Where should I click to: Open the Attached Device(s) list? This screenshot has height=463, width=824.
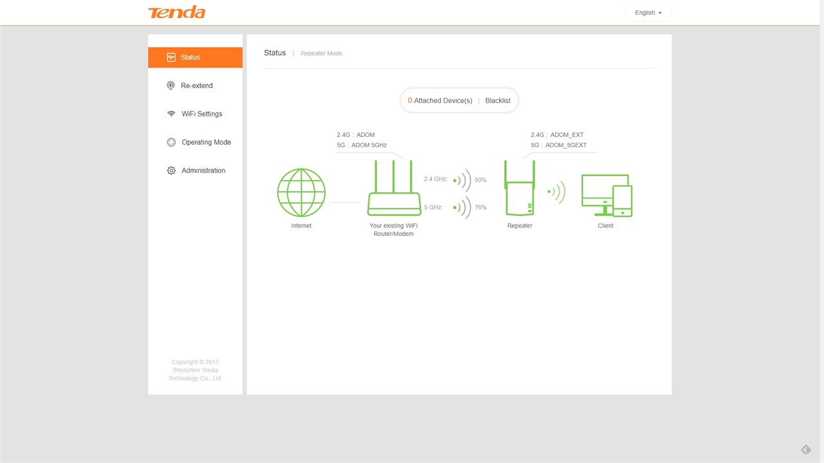[440, 101]
